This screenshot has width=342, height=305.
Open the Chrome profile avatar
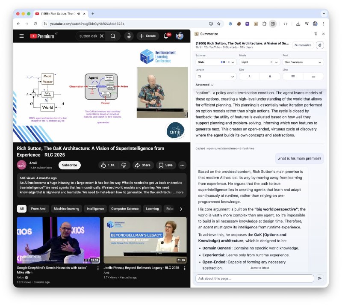(315, 24)
